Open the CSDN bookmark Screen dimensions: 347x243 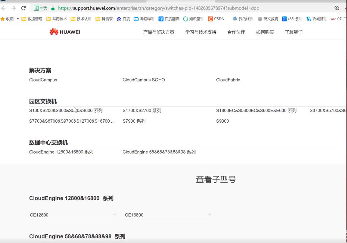(x=218, y=19)
